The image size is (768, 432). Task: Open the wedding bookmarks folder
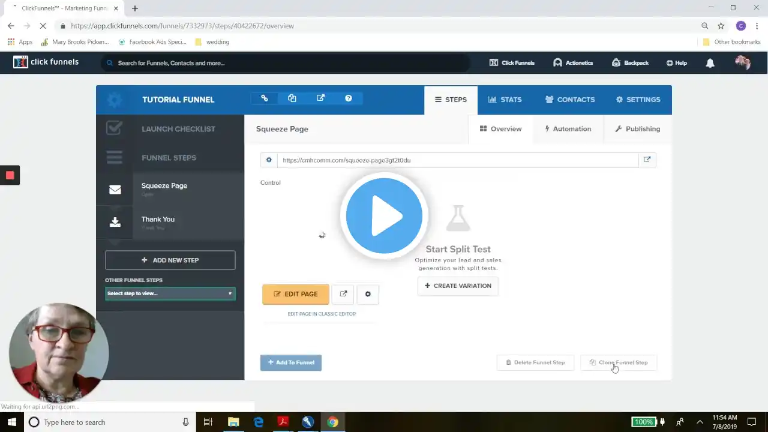[212, 42]
